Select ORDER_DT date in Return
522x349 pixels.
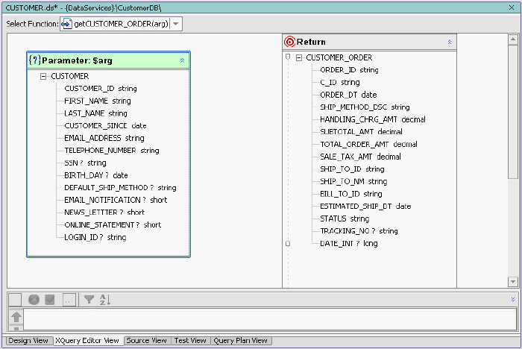pos(348,95)
